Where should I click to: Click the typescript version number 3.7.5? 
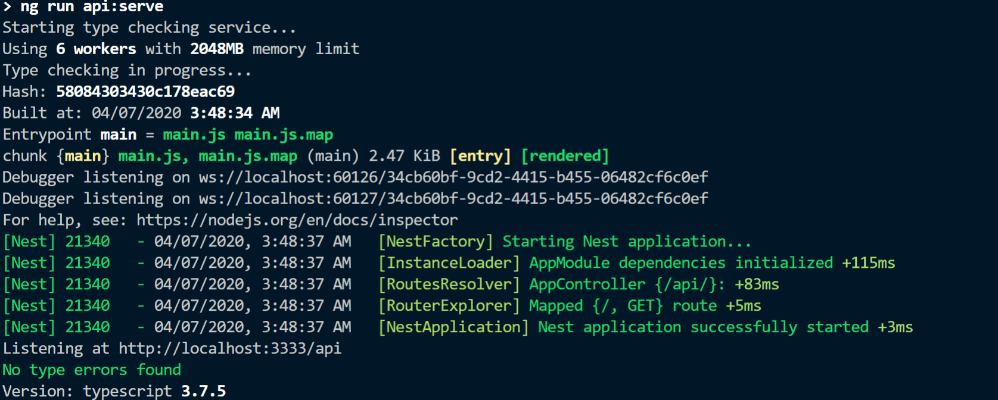203,392
